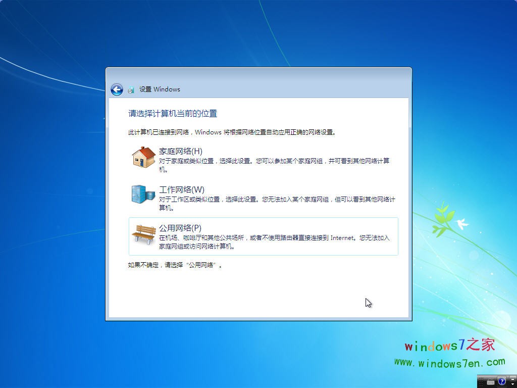517x388 pixels.
Task: Open the on-screen keyboard icon in taskbar
Action: click(490, 382)
